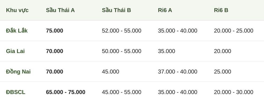Select the Sầu Thái A column header
Screen dimensions: 264x102
(60, 10)
